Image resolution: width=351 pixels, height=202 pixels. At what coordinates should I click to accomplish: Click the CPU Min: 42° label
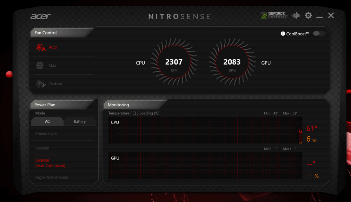click(271, 113)
